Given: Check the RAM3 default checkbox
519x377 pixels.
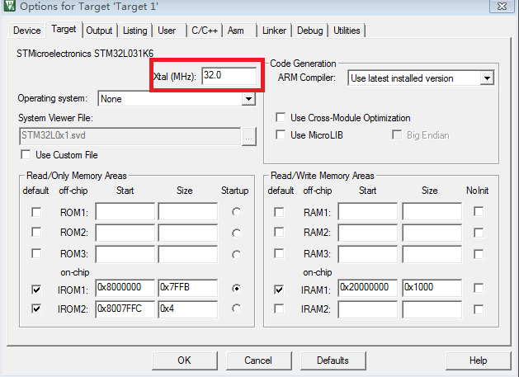Looking at the screenshot, I should pyautogui.click(x=279, y=253).
